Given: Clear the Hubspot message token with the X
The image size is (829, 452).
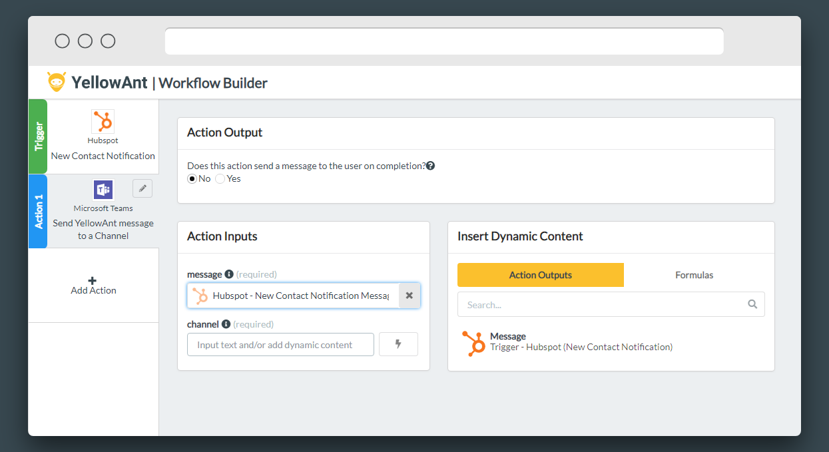Looking at the screenshot, I should point(409,295).
